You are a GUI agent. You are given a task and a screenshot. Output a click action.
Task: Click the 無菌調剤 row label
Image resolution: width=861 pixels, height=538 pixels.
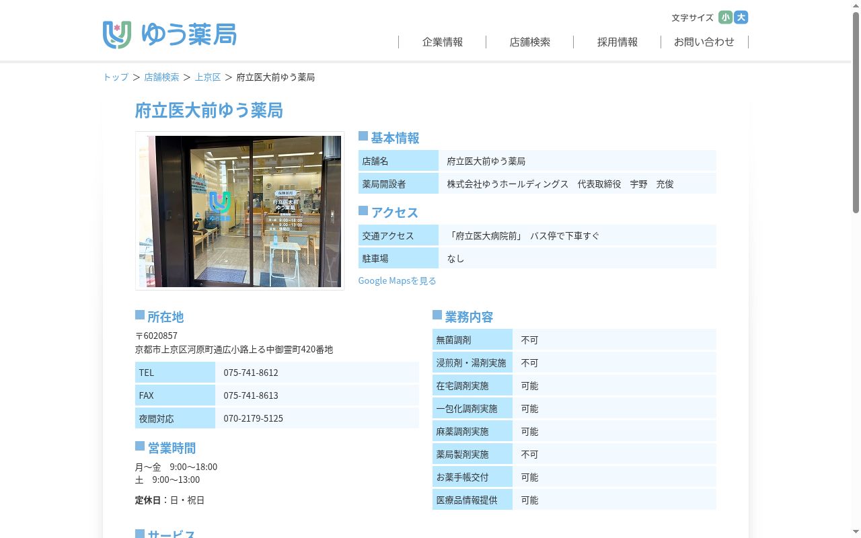coord(472,340)
